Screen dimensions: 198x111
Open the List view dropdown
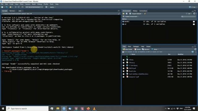[x=189, y=14]
